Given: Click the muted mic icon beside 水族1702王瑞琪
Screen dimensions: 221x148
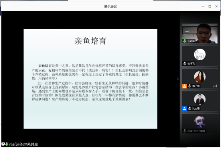Looking at the screenshot, I should [x=185, y=131].
